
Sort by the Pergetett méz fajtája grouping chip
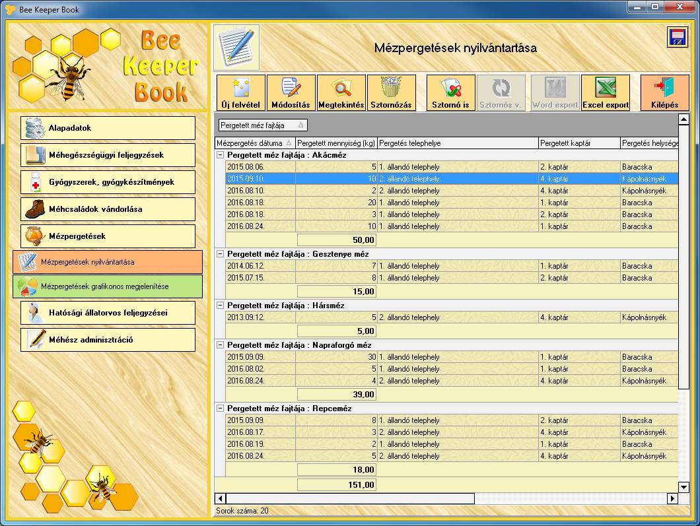pos(262,125)
